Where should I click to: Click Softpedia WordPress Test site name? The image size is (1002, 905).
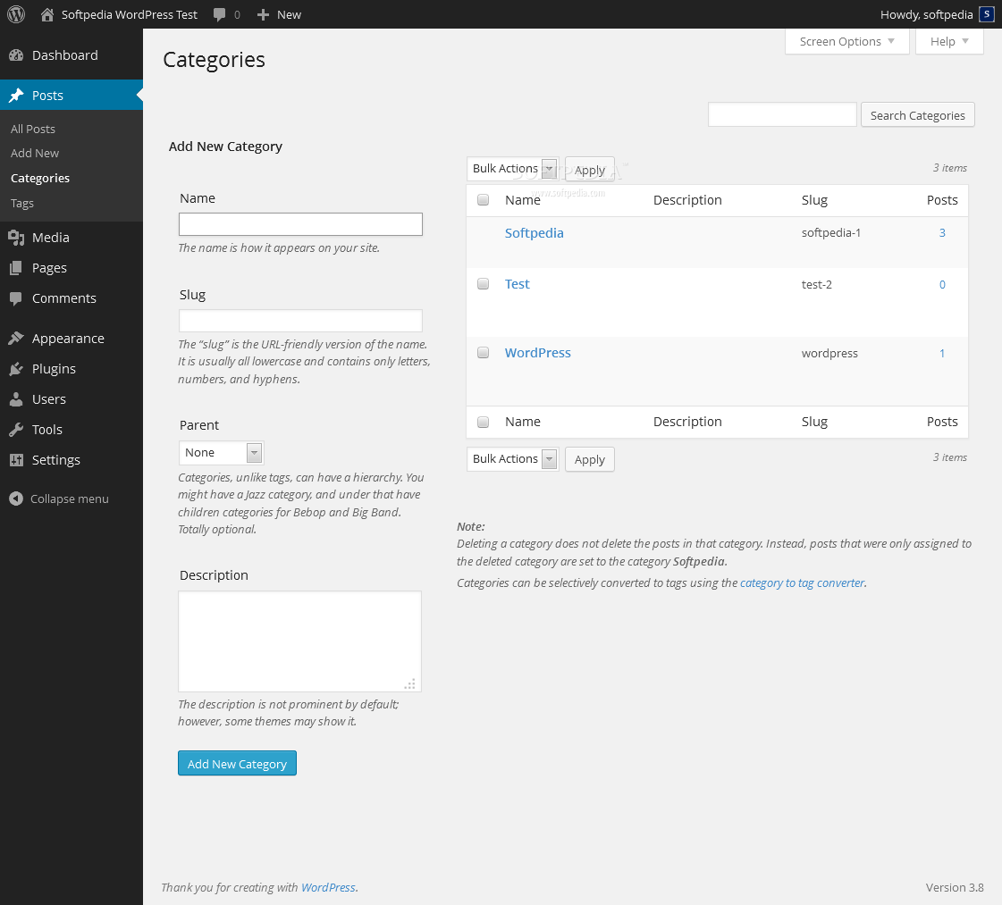pyautogui.click(x=129, y=14)
